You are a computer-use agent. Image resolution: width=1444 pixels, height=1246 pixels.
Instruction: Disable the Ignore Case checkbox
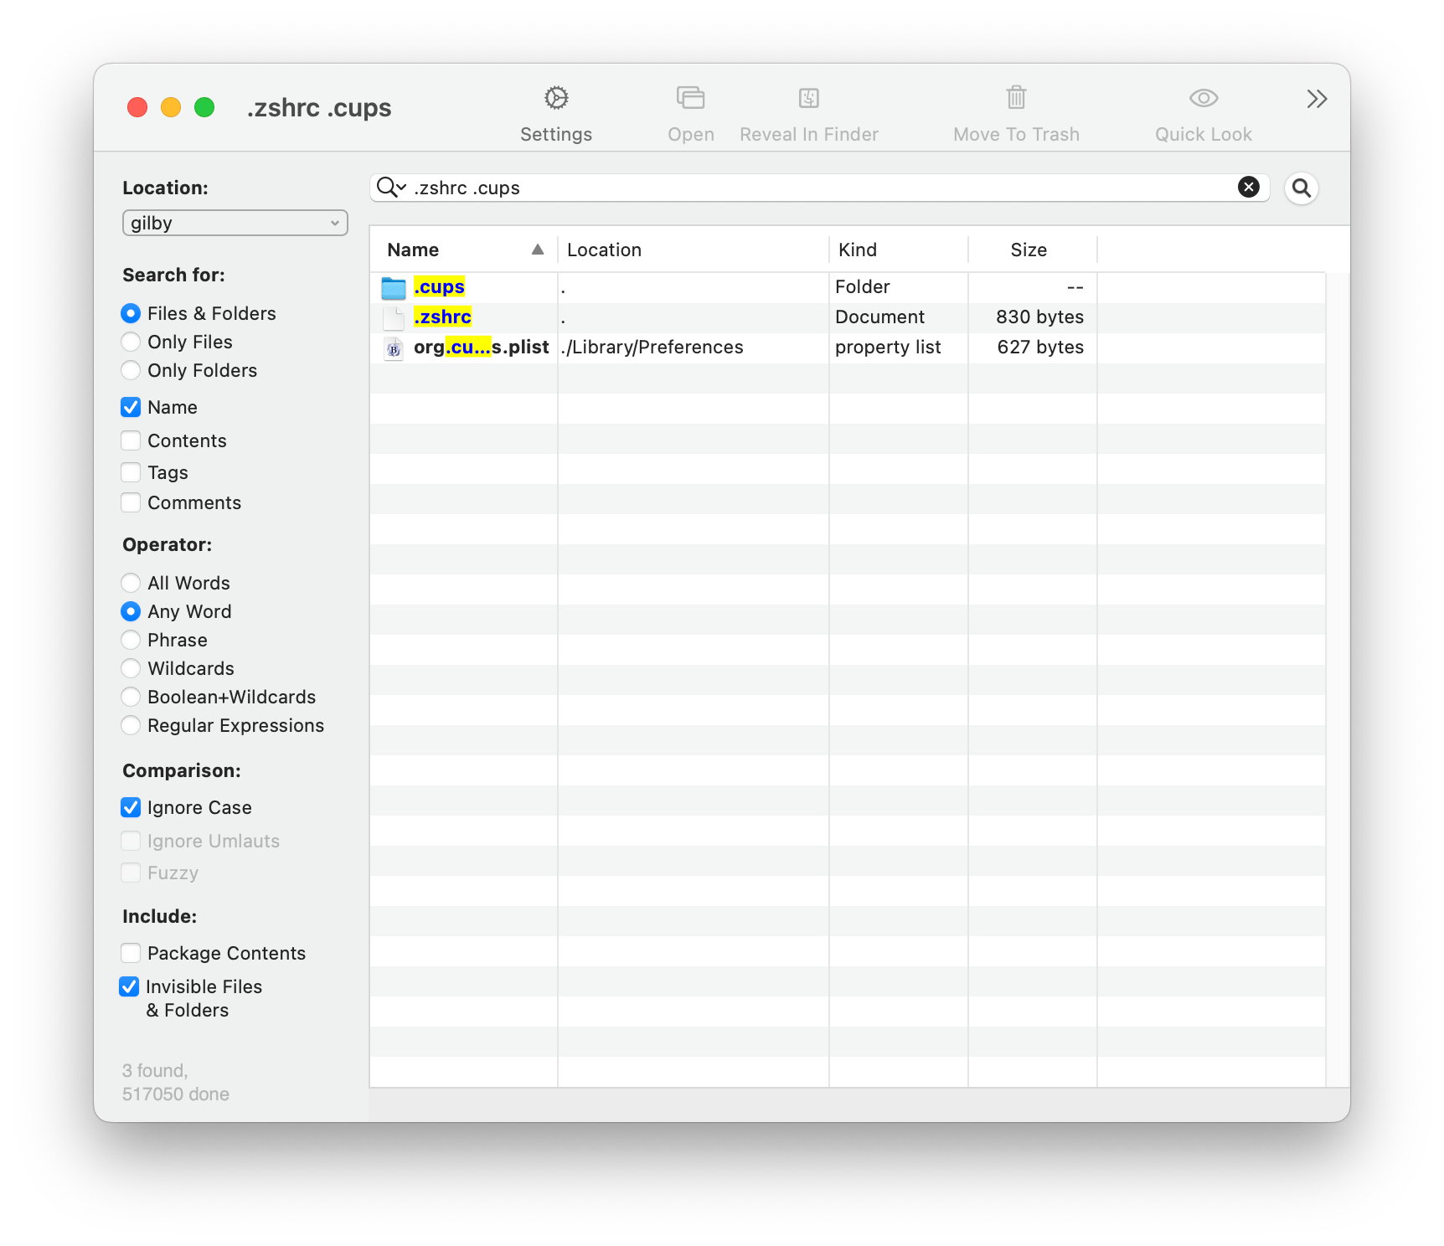pos(132,807)
